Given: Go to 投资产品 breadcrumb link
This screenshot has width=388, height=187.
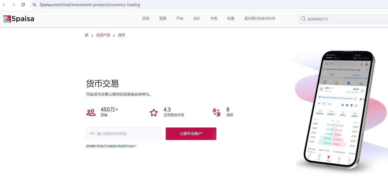Looking at the screenshot, I should point(103,35).
